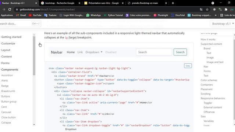Open the Python Tutorial bookmark
Screen dimensions: 235x132
[x=113, y=15]
